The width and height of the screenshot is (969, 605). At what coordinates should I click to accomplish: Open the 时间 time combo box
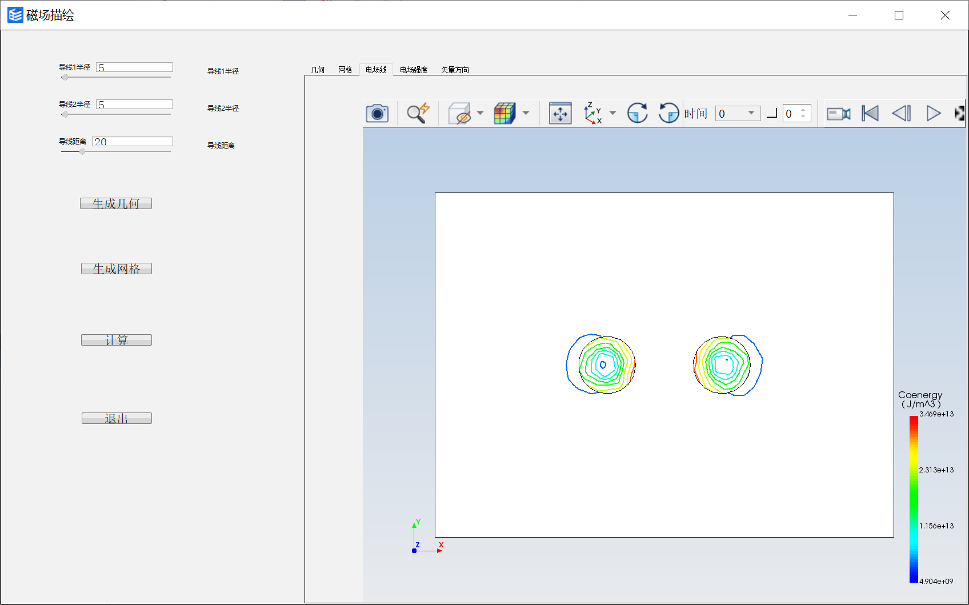[738, 113]
